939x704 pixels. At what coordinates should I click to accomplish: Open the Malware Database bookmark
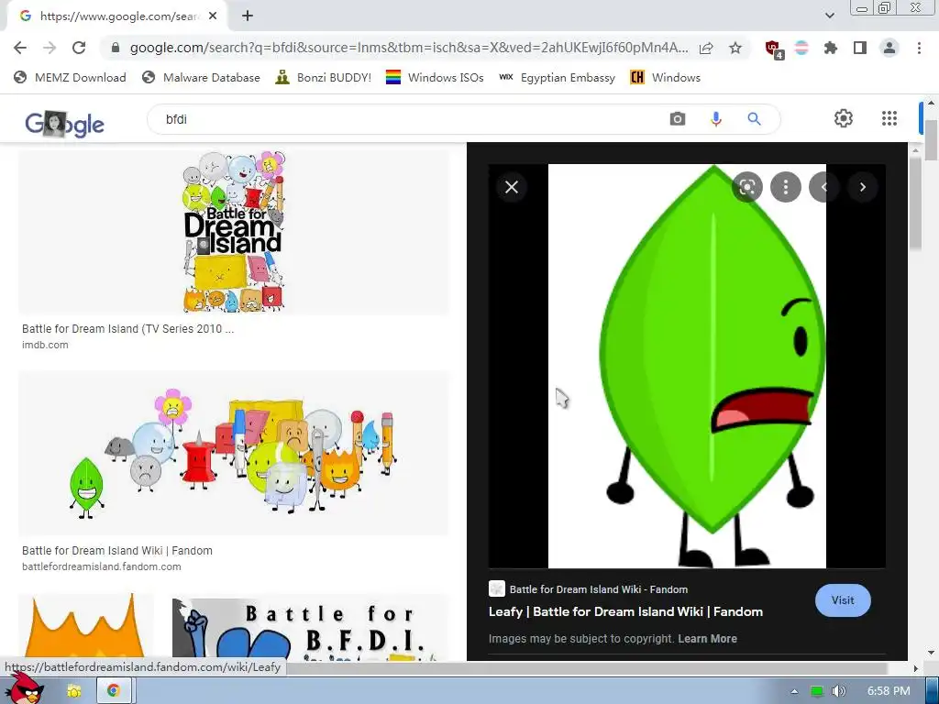[201, 77]
